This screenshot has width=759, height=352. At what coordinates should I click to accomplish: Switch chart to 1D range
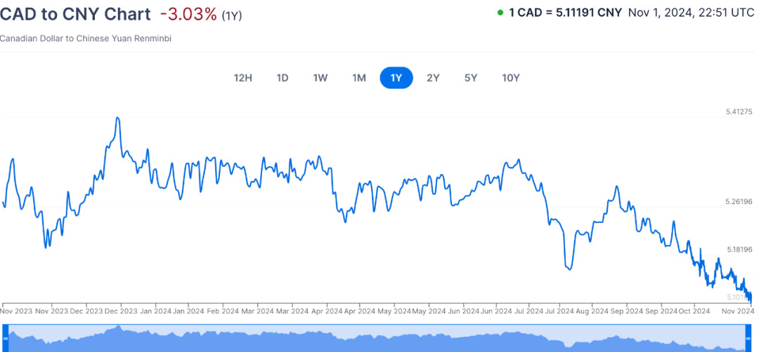[283, 78]
